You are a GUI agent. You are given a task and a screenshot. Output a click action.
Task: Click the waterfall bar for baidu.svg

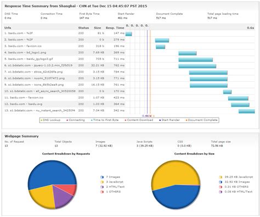pyautogui.click(x=240, y=105)
